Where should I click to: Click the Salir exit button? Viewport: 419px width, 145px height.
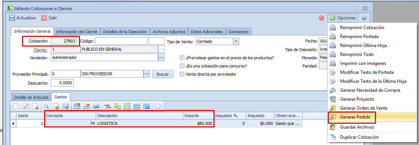49,18
